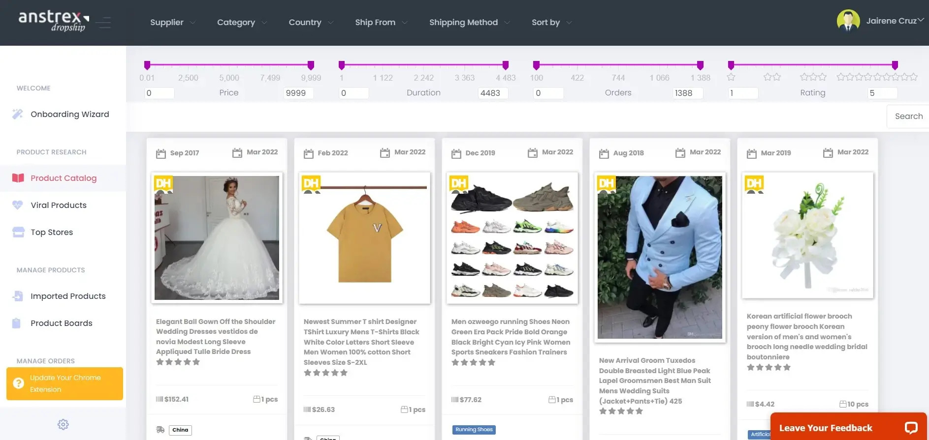
Task: Click the Anstrex dropship logo
Action: coord(54,21)
